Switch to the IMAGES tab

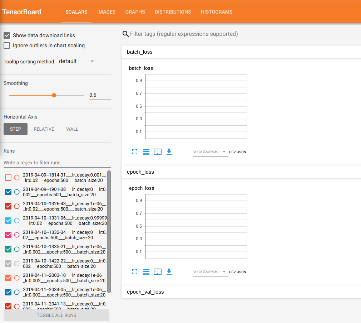[106, 12]
